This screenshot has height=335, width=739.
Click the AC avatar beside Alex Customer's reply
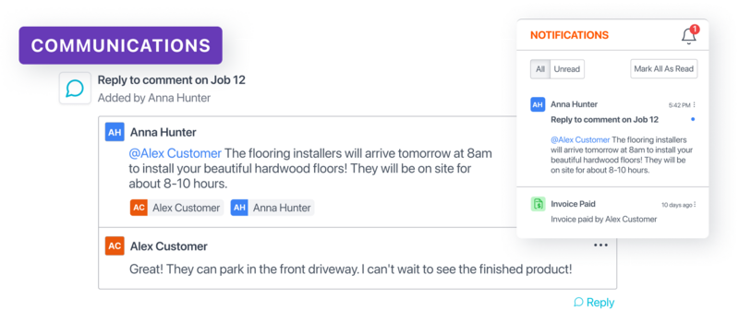coord(115,246)
